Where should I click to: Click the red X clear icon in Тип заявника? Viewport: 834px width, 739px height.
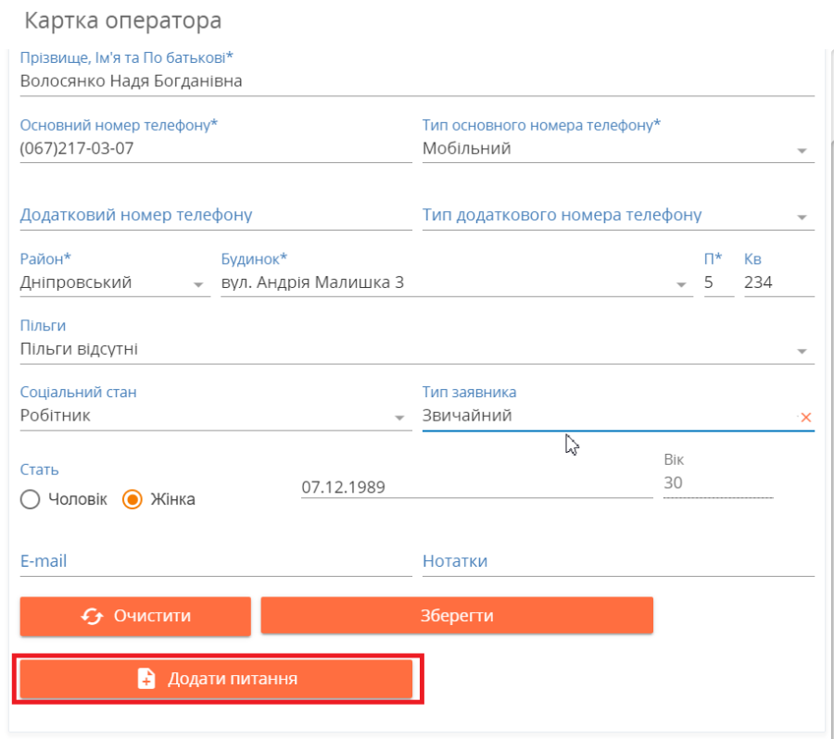[805, 418]
